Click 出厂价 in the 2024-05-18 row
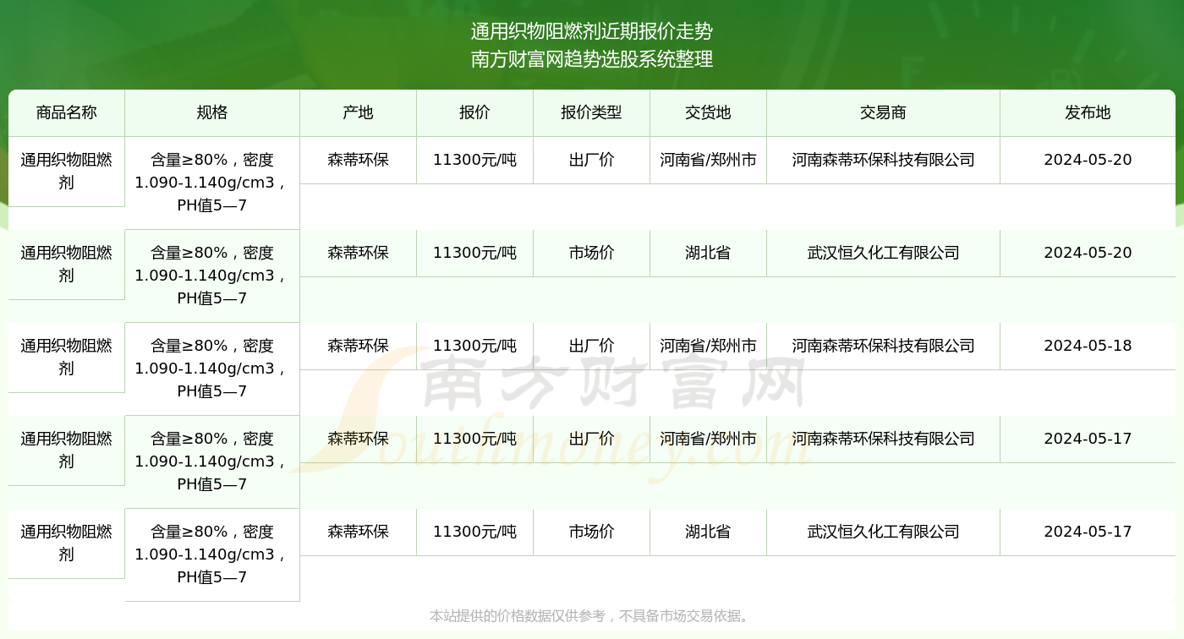1184x639 pixels. tap(592, 346)
